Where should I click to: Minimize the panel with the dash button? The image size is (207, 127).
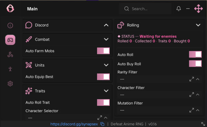pos(188,9)
